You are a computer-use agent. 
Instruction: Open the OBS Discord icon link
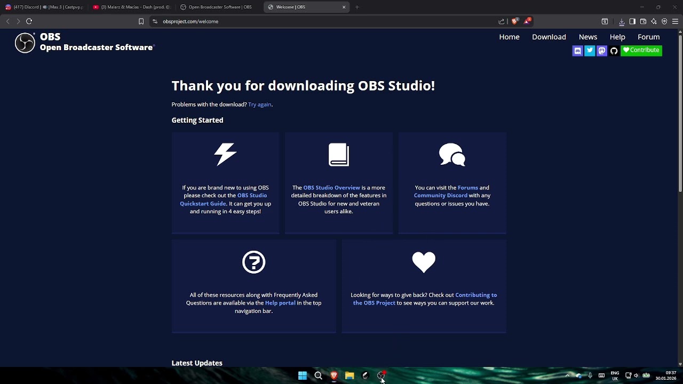pos(577,51)
